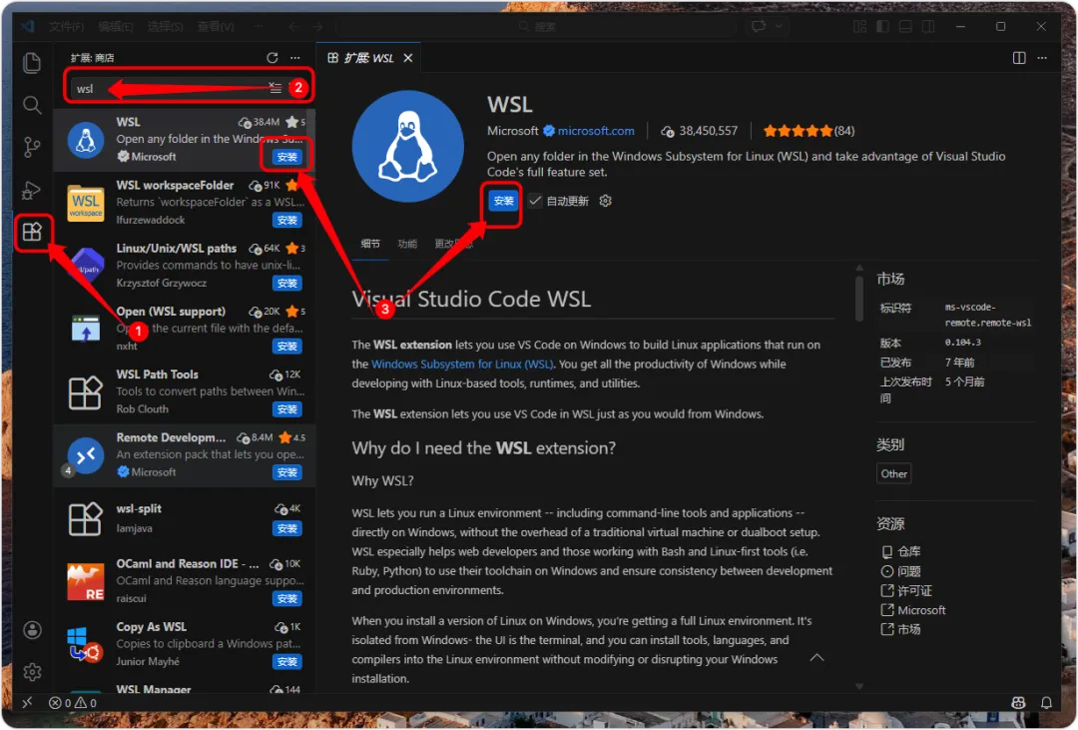Install wsl-split extension
1078x730 pixels.
(286, 528)
